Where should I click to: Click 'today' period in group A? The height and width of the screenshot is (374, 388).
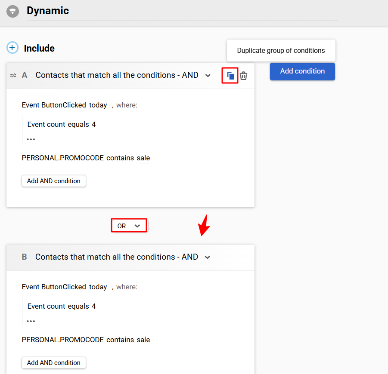pyautogui.click(x=98, y=105)
